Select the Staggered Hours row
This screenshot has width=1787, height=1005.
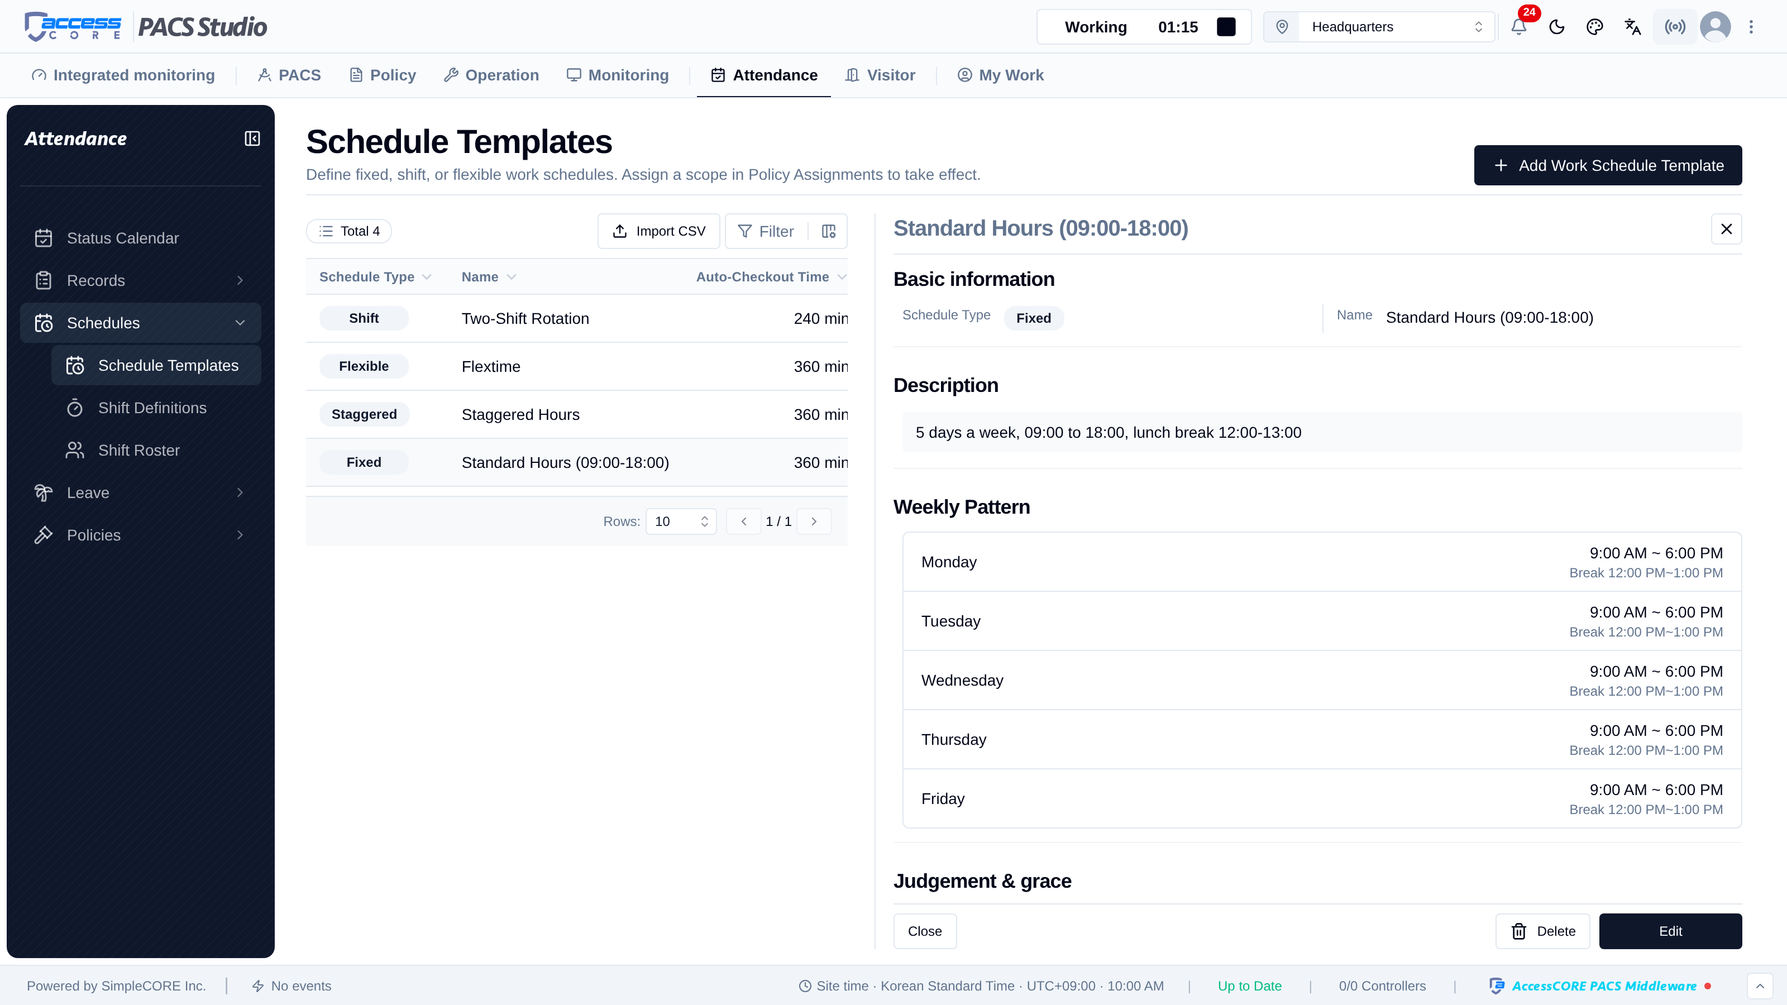576,414
